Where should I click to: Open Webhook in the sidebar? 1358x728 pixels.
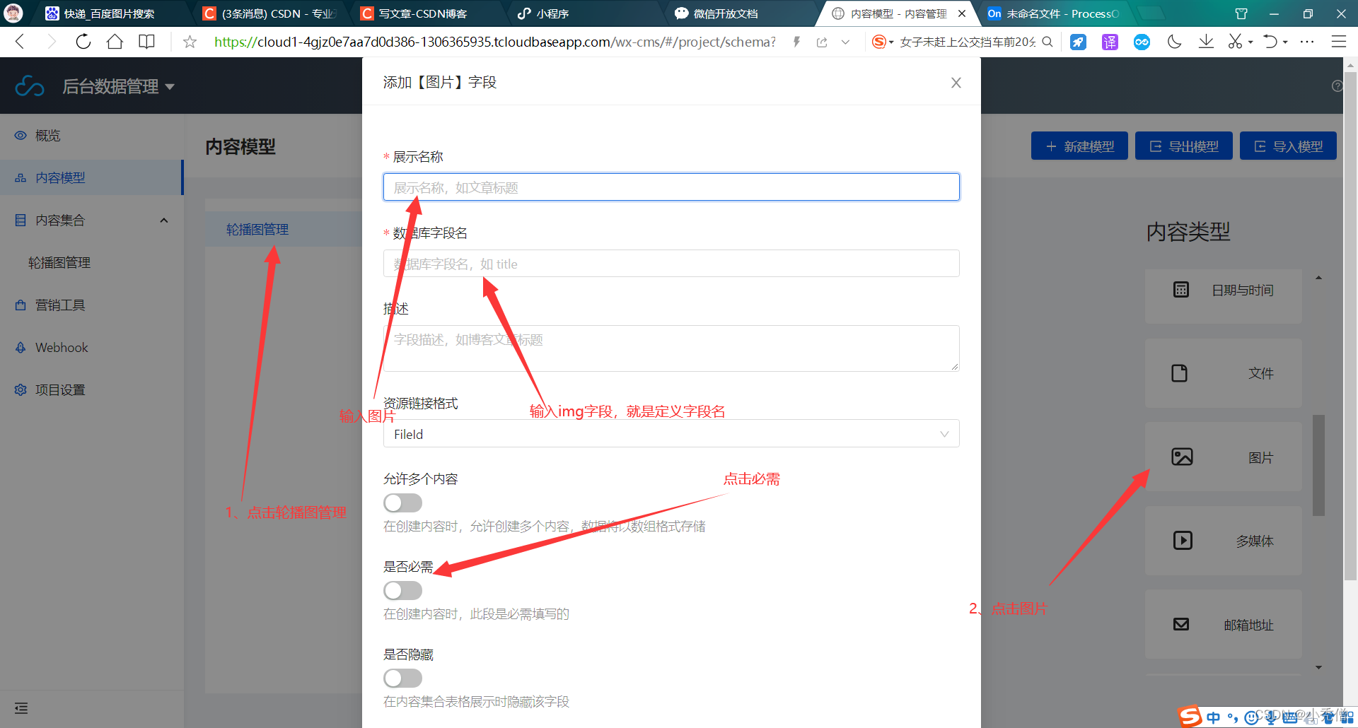pyautogui.click(x=92, y=348)
